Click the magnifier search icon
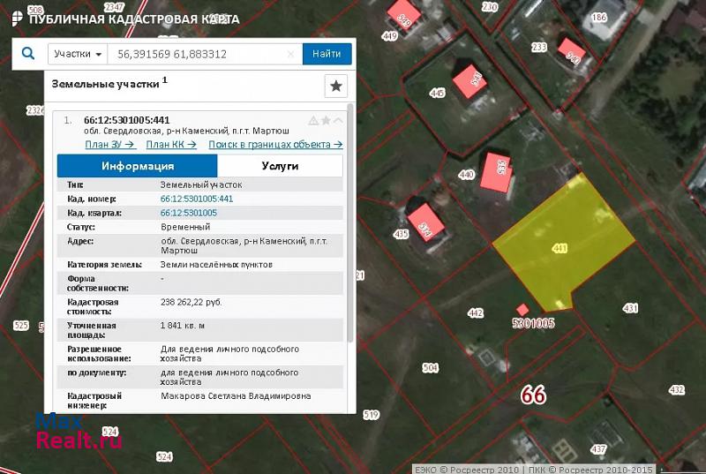The image size is (706, 474). 27,54
